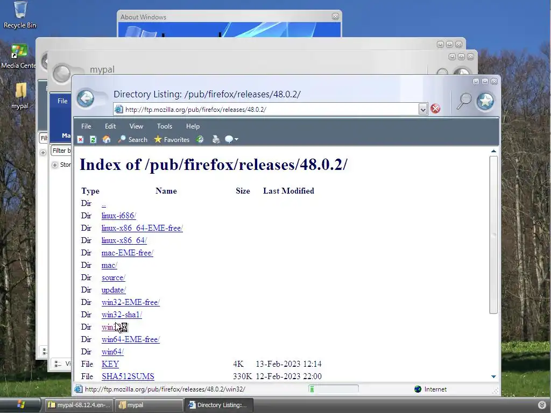
Task: Open the Recycle Bin desktop icon
Action: point(20,15)
